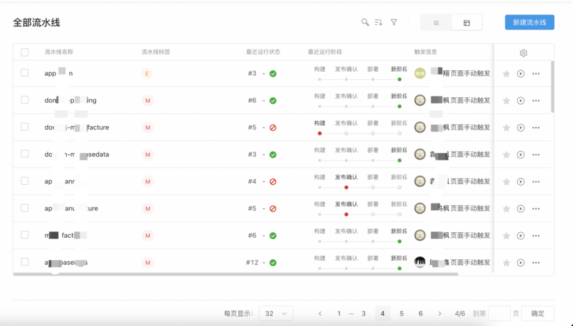
Task: Click green 新阶段 dot in #12 row
Action: [400, 268]
